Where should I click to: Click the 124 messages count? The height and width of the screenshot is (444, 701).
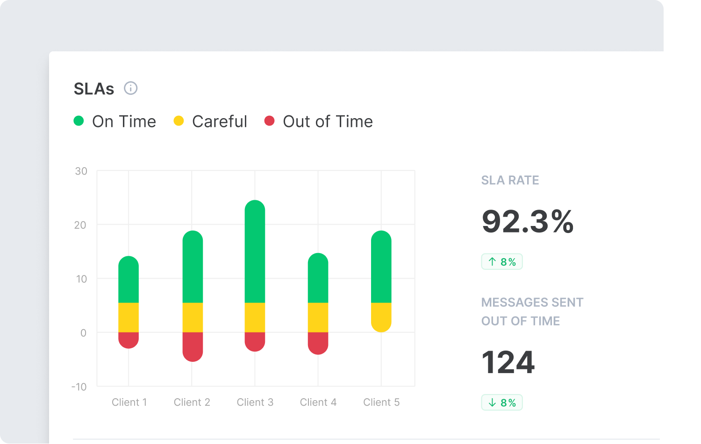[x=508, y=361]
